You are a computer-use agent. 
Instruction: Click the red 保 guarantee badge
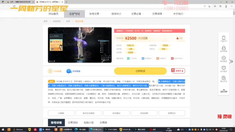click(172, 58)
